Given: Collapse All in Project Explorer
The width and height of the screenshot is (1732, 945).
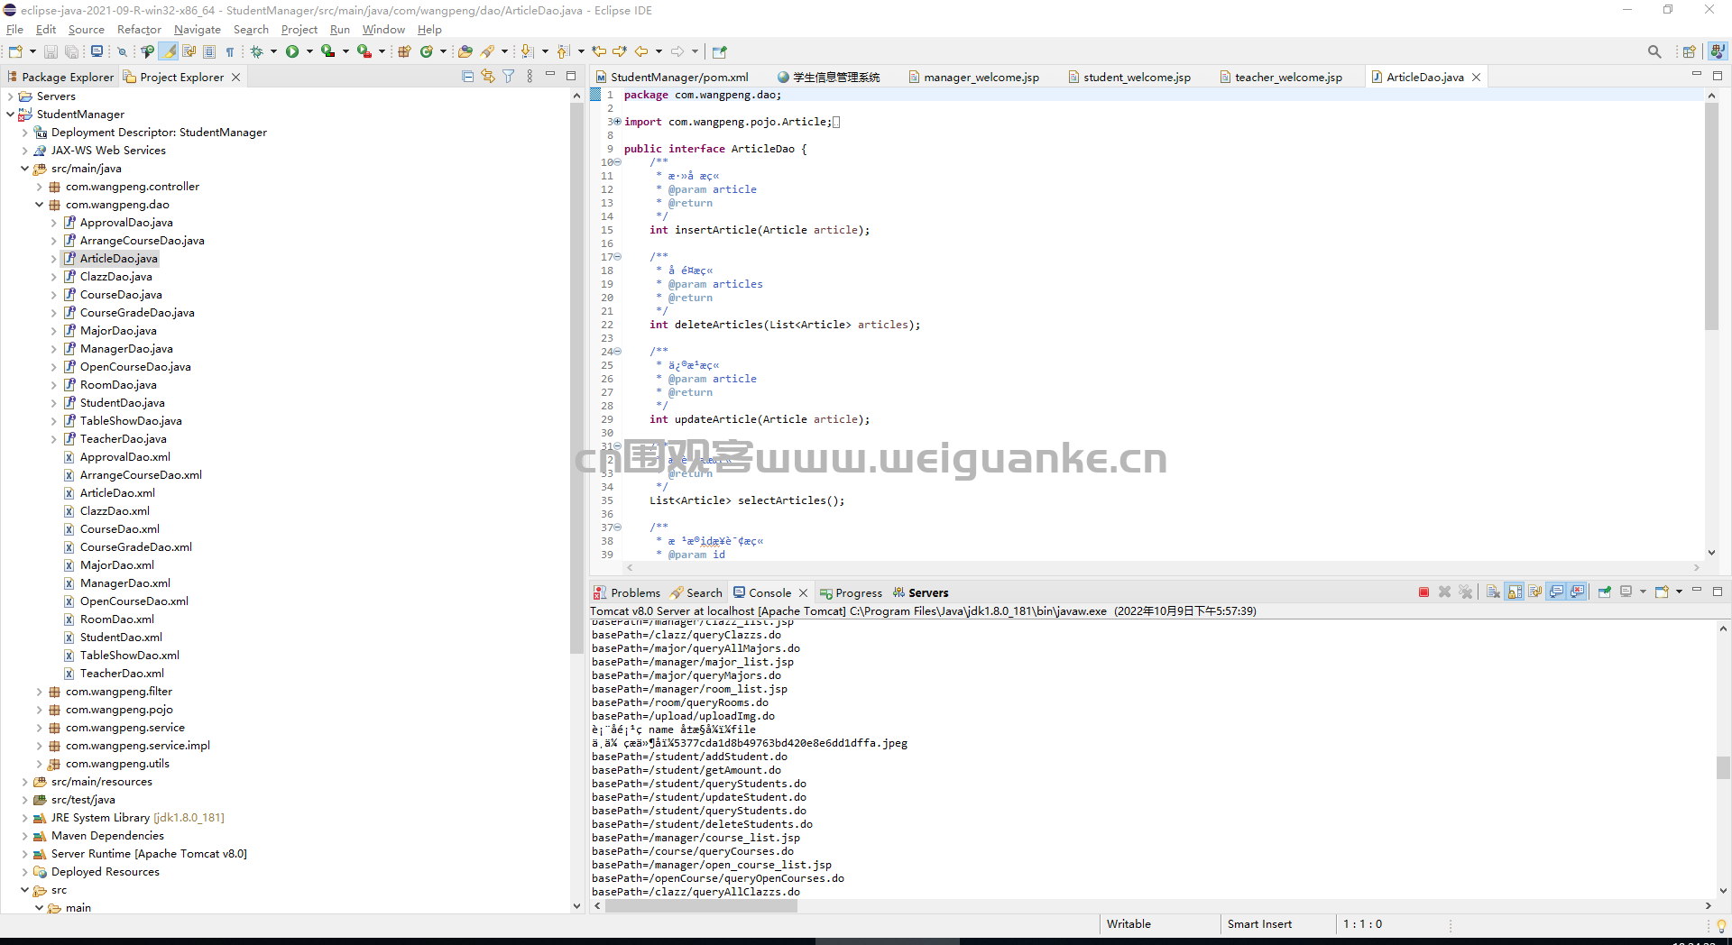Looking at the screenshot, I should click(x=467, y=77).
